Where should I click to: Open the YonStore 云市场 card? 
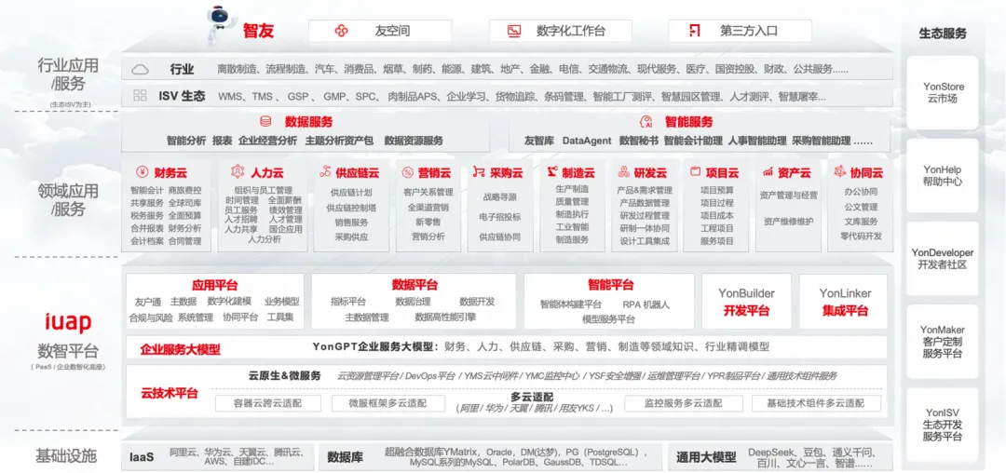point(943,92)
